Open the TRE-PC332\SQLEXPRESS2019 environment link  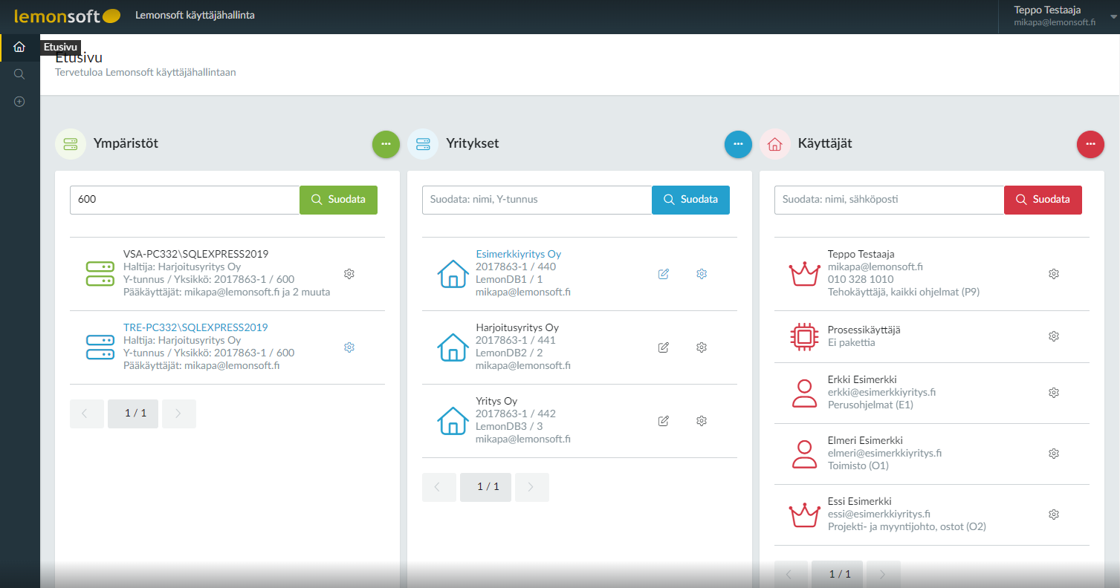(x=195, y=327)
